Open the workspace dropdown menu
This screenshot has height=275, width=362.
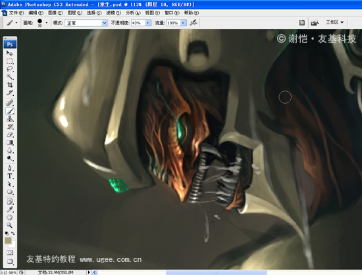[334, 22]
